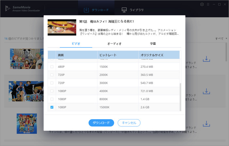Image resolution: width=229 pixels, height=146 pixels.
Task: Select the ビデオ tab in dialog
Action: pyautogui.click(x=76, y=44)
